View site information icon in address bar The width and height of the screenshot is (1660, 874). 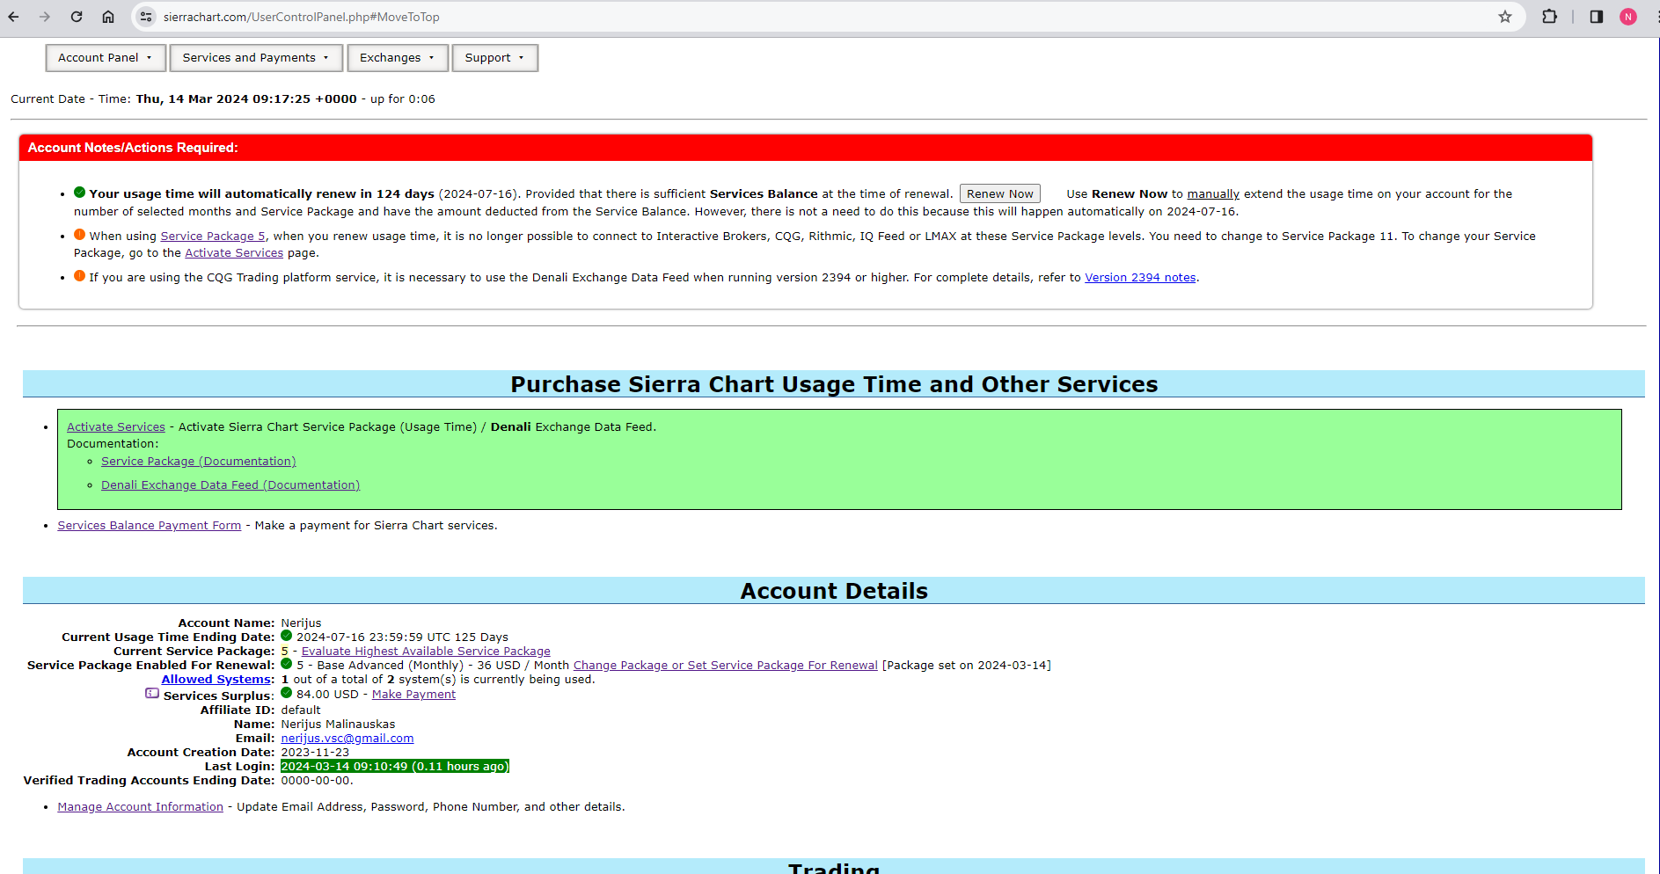pos(146,17)
